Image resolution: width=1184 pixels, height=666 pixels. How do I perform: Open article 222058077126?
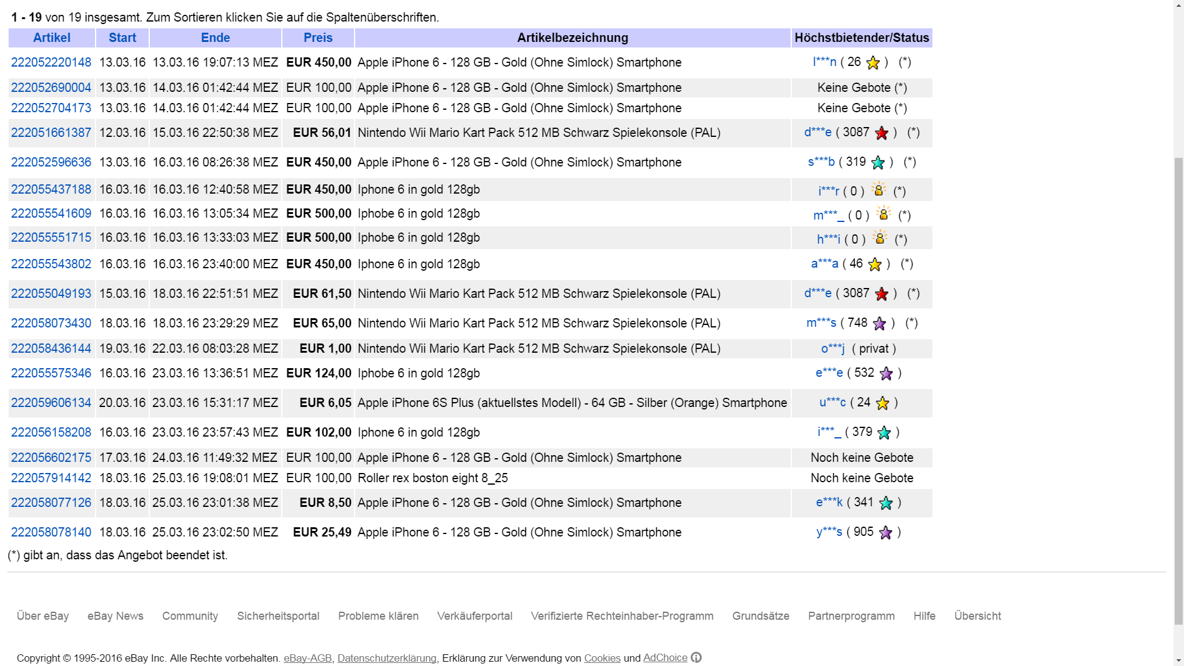51,503
